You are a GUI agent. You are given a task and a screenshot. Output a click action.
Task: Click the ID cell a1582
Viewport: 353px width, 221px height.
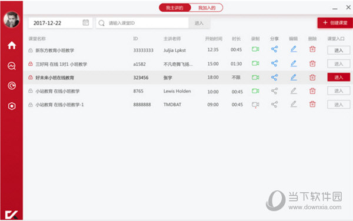click(x=139, y=64)
